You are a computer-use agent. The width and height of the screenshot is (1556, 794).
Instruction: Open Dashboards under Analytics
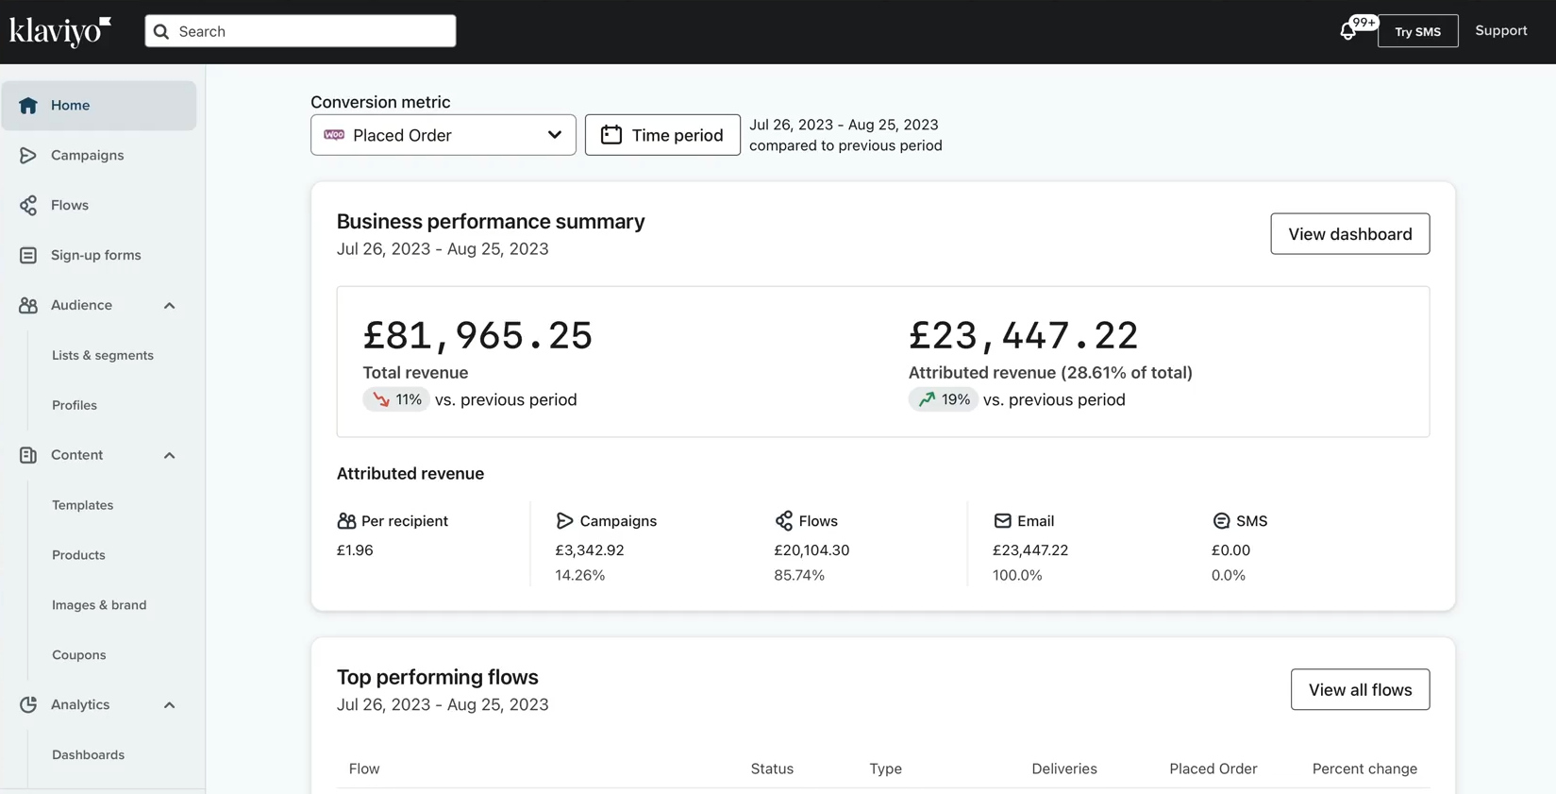pos(89,754)
